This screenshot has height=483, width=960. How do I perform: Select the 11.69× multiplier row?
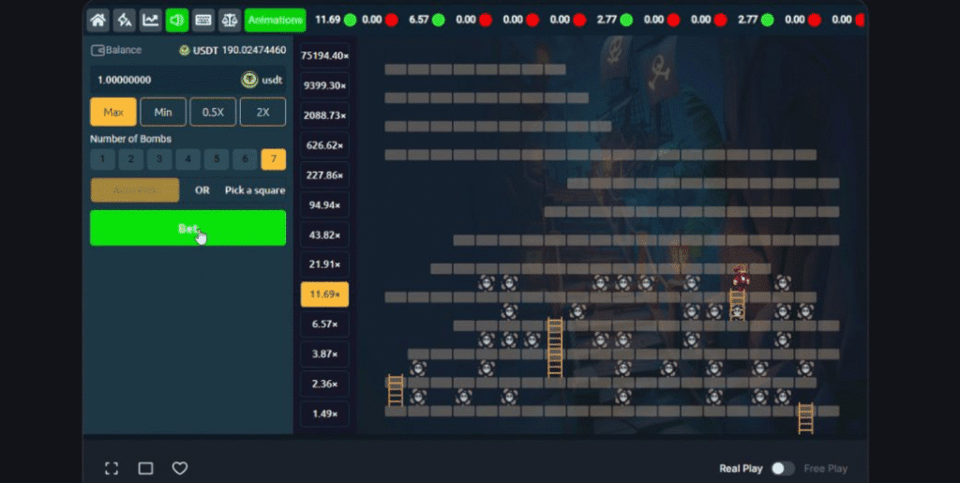[324, 294]
